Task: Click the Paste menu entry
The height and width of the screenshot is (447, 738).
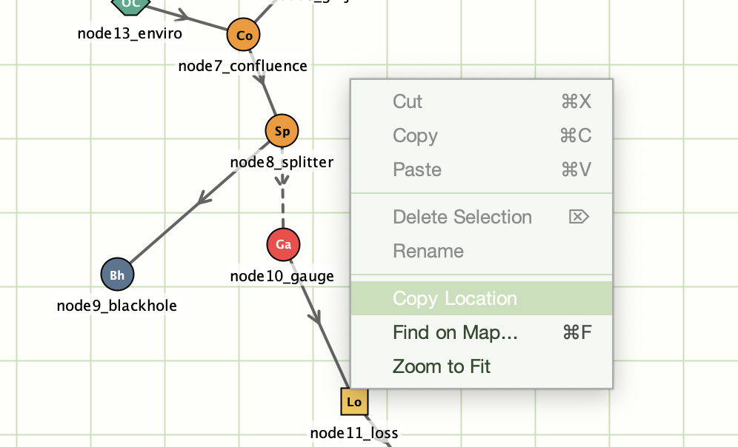Action: click(482, 169)
